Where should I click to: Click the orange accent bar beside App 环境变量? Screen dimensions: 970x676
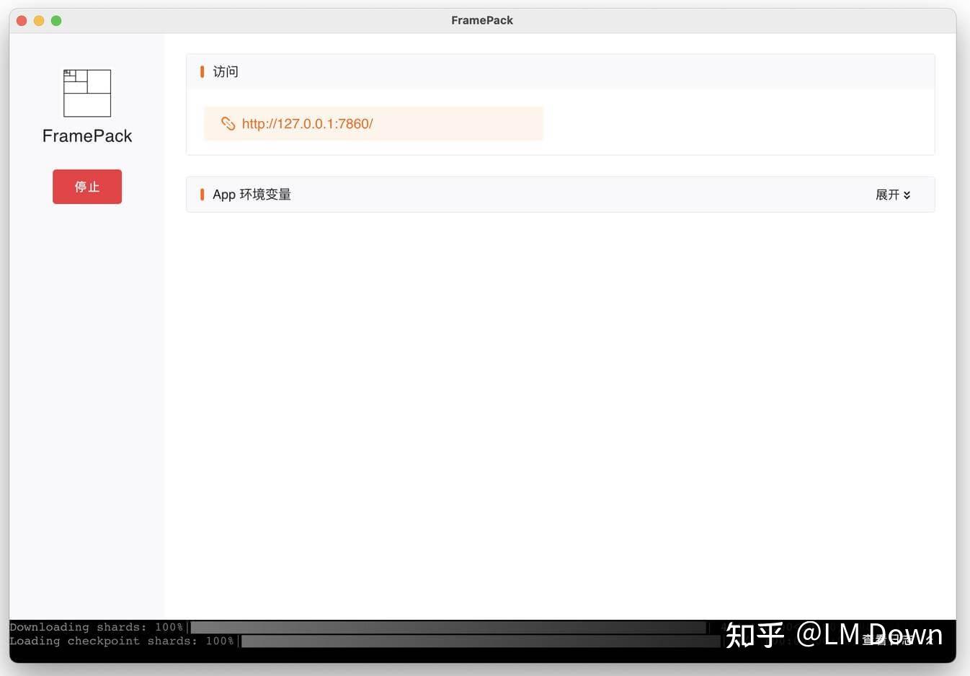pos(202,194)
